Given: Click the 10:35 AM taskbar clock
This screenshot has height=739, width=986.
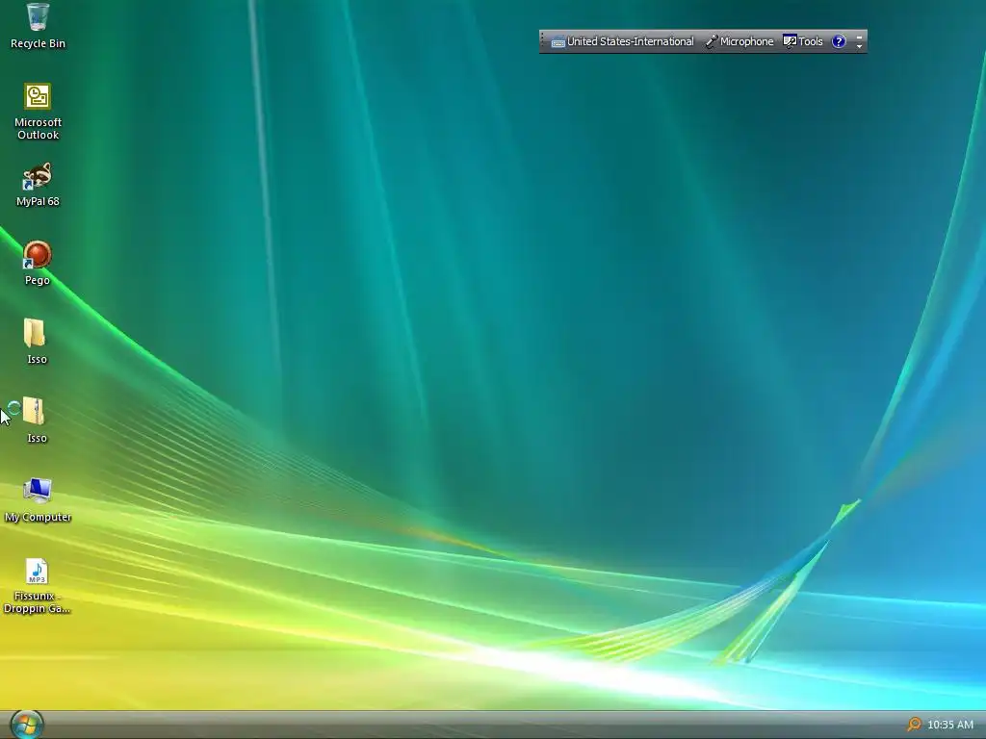Looking at the screenshot, I should click(x=950, y=725).
